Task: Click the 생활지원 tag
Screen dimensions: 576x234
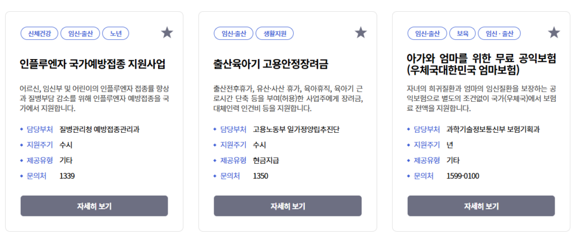Action: coord(274,34)
